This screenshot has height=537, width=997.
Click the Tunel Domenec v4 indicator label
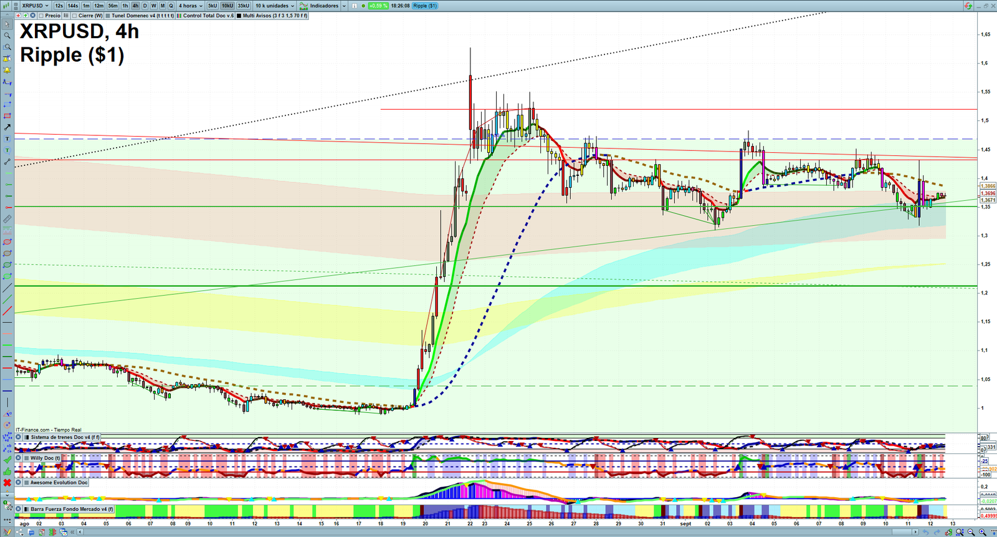click(143, 16)
